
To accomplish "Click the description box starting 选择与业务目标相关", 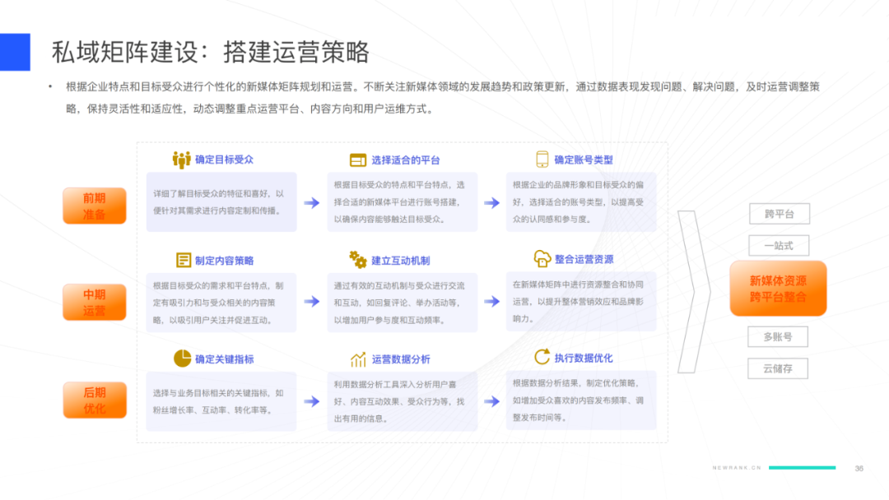I will pos(221,401).
